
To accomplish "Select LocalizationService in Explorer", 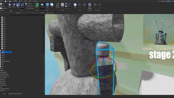I will (x=5, y=89).
